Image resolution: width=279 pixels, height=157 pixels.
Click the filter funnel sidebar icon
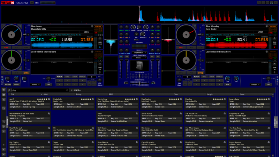(3, 100)
